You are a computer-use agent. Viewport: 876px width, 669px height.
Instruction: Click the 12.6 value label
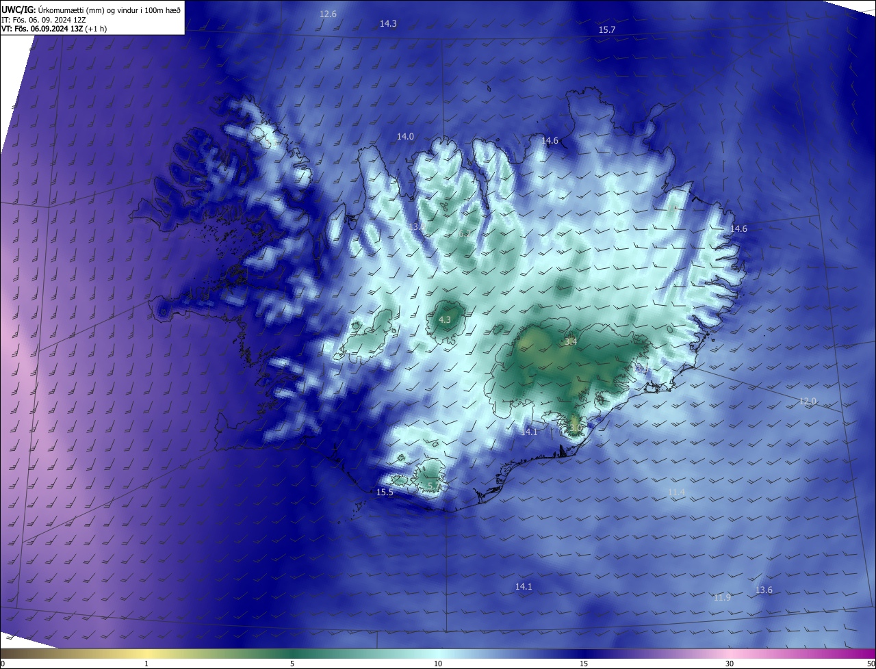pyautogui.click(x=328, y=14)
